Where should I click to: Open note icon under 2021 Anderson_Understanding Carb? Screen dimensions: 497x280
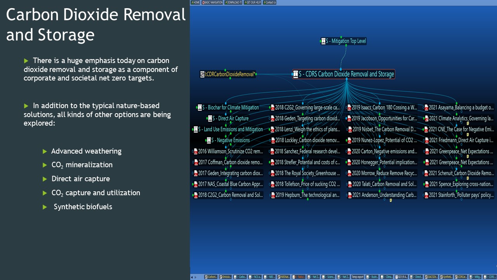coord(391,200)
